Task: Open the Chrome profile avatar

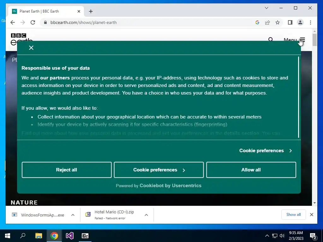Action: click(x=300, y=22)
